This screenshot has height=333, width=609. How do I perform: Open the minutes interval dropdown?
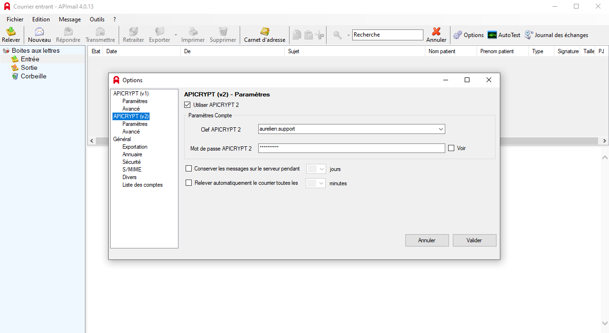click(321, 183)
